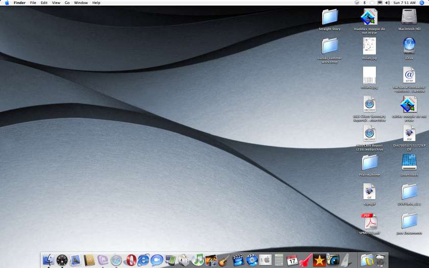Select the suzuki summer workshop folder

[x=330, y=45]
